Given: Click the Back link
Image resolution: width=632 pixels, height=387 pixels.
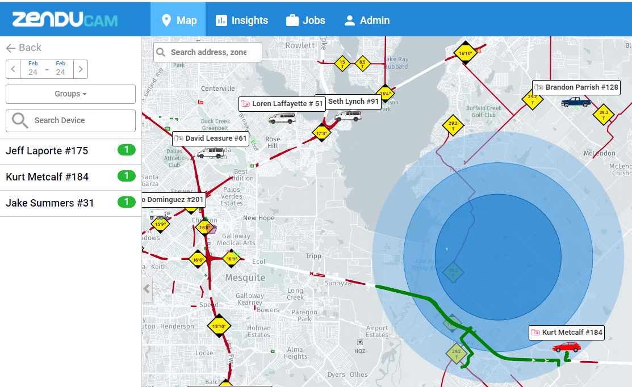Looking at the screenshot, I should pos(23,48).
